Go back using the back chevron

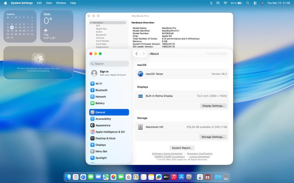coord(137,54)
